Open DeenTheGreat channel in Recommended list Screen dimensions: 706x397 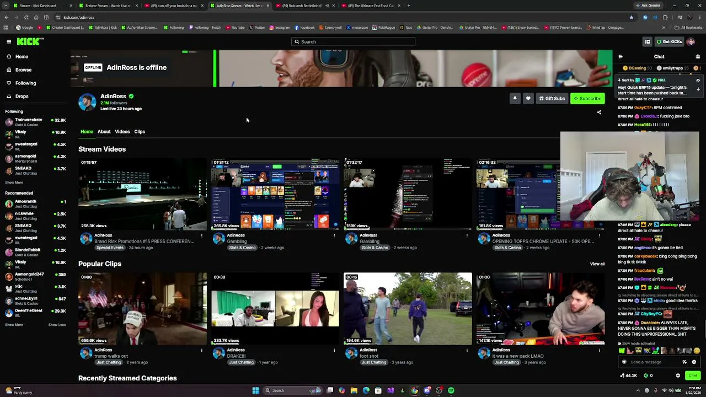click(35, 313)
